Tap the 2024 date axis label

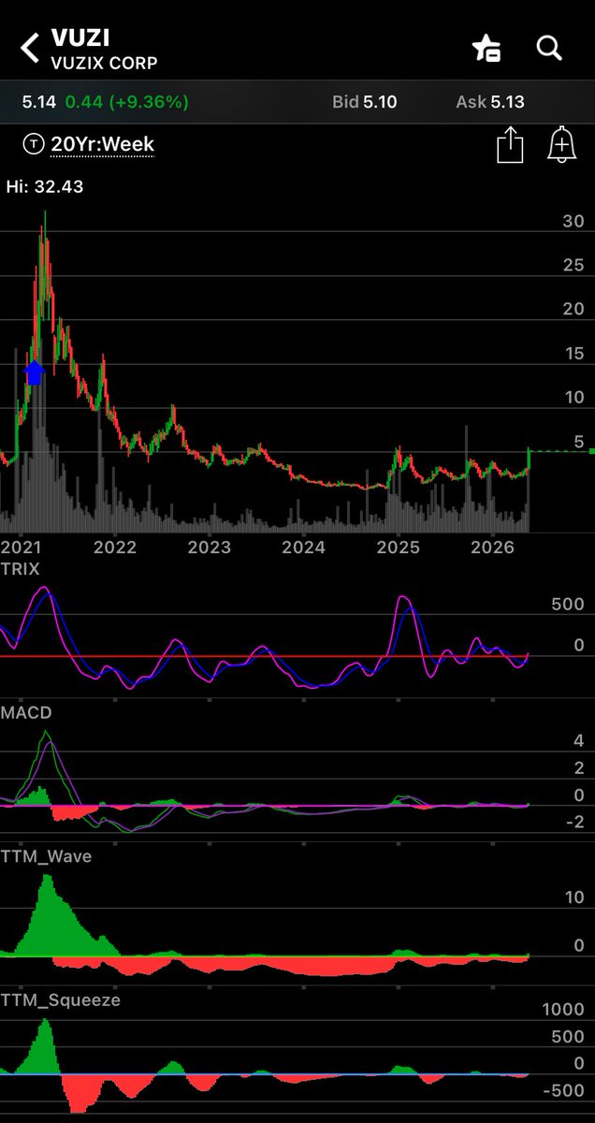pos(304,547)
